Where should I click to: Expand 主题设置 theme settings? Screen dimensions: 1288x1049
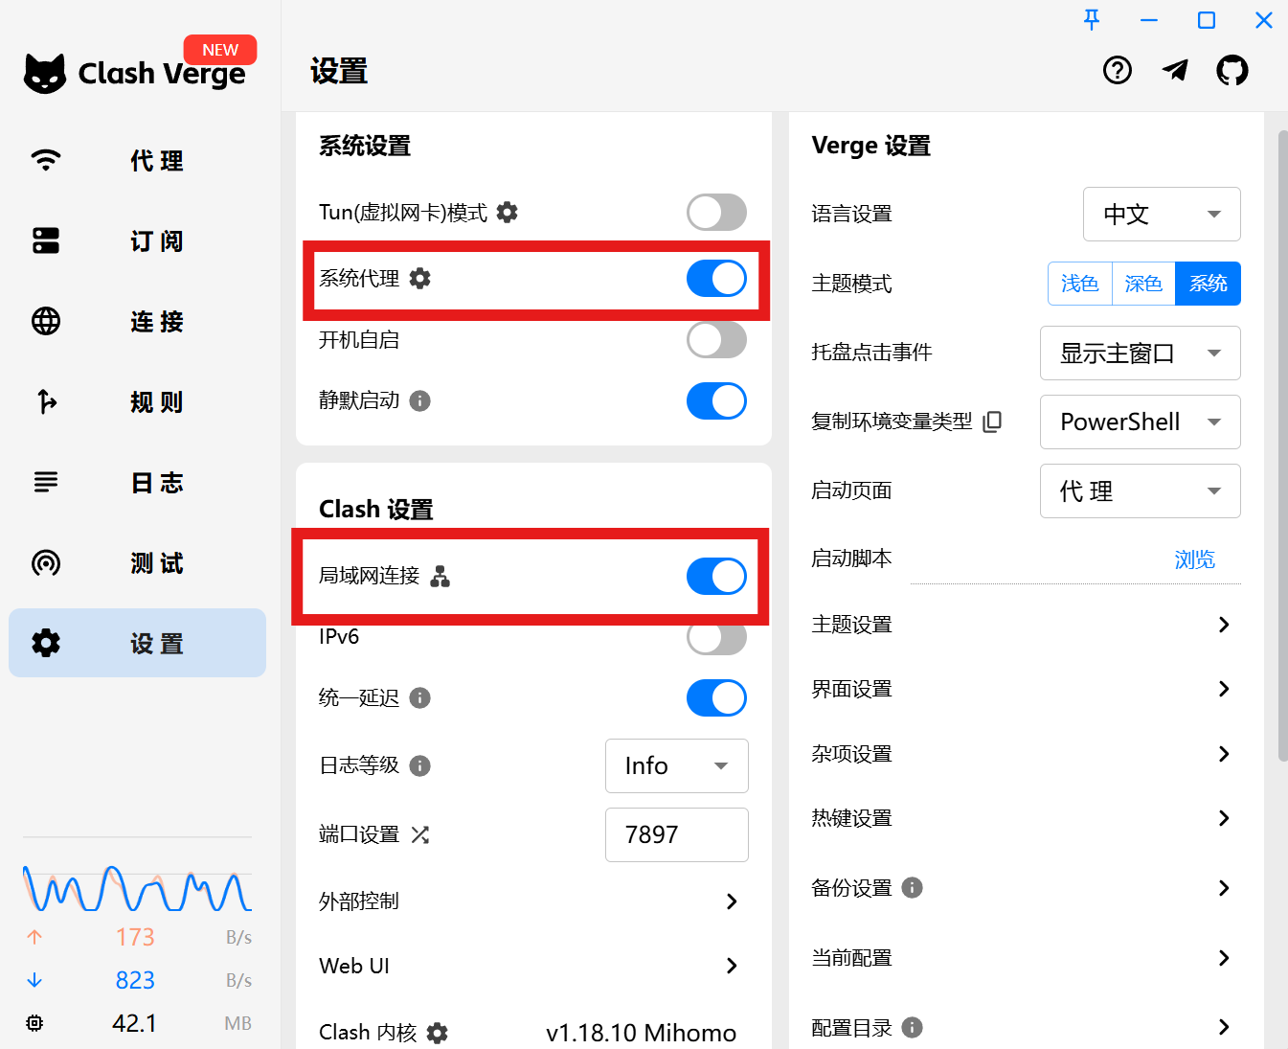click(1026, 625)
